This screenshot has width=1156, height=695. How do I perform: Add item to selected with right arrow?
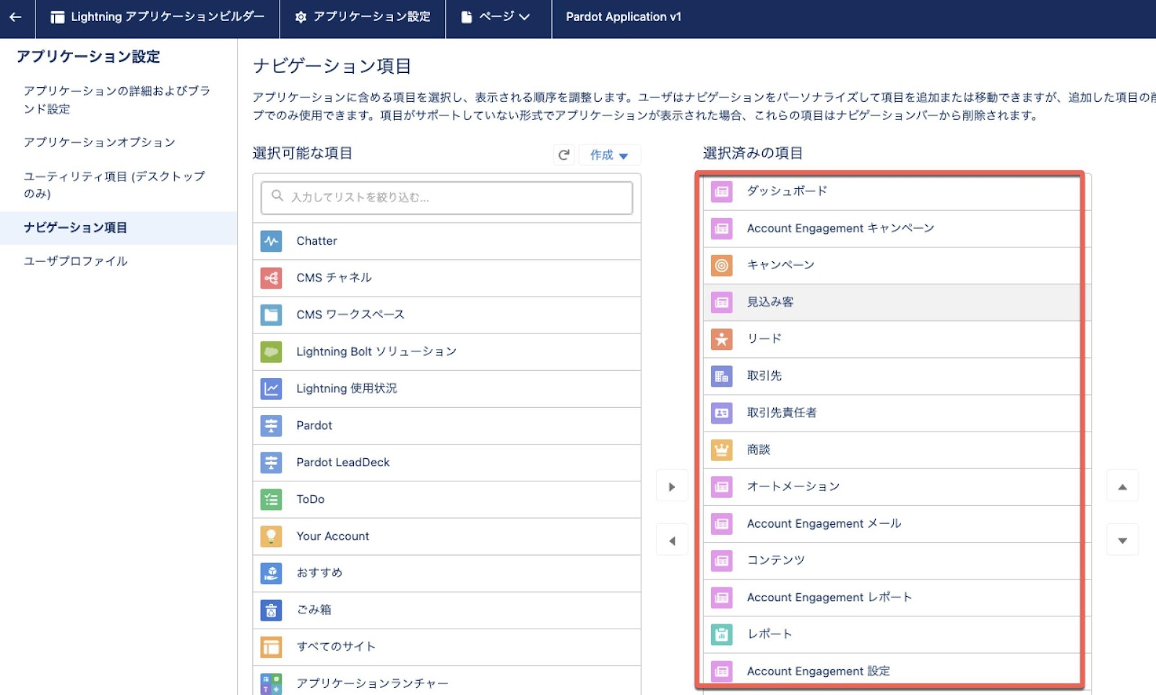[x=672, y=486]
